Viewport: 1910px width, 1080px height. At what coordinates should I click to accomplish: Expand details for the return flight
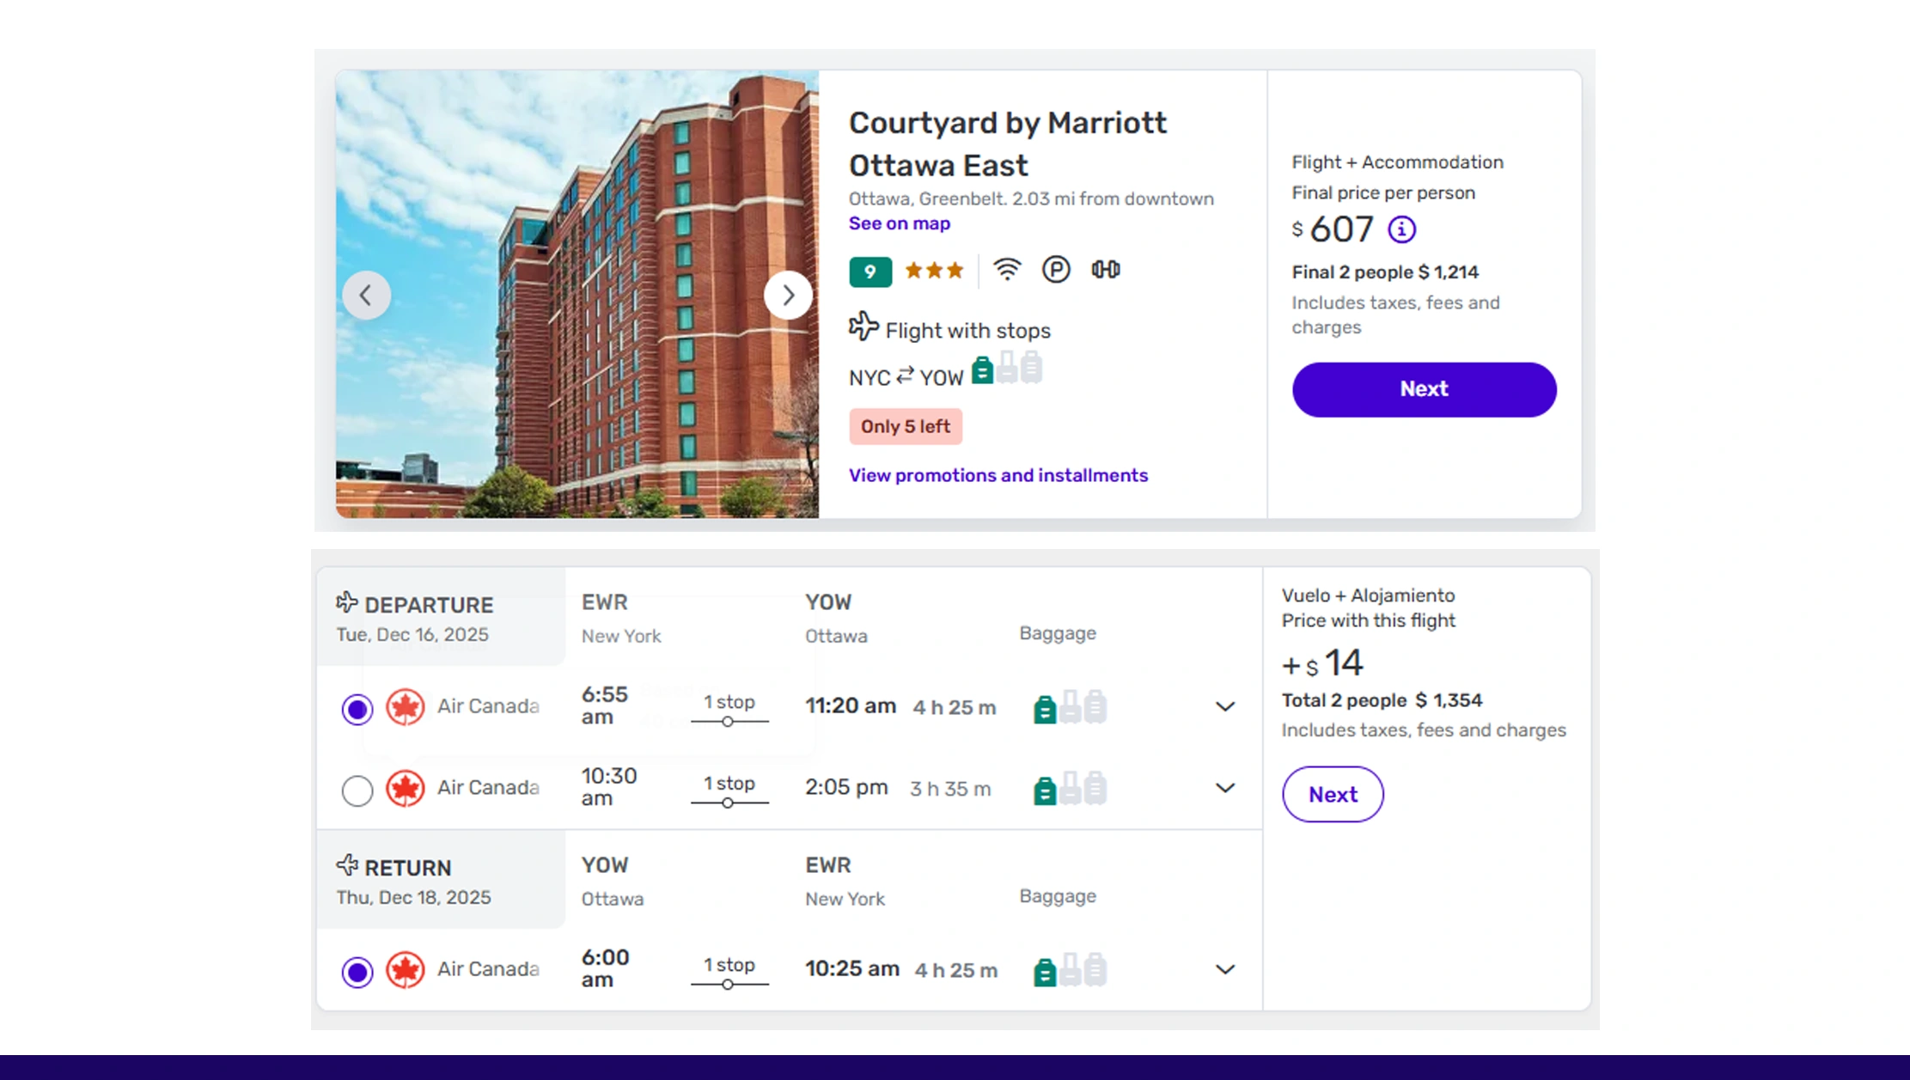[1225, 969]
